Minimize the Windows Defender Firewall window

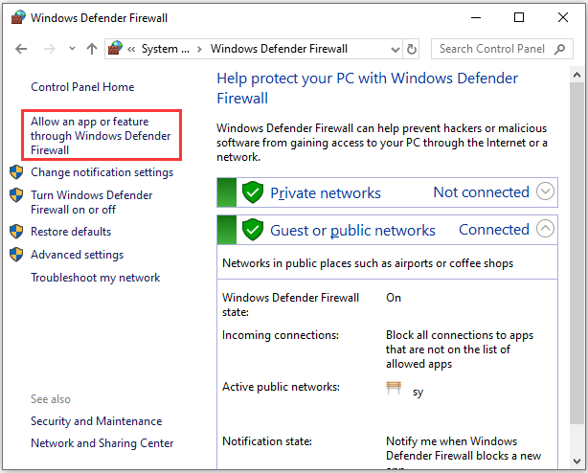click(x=476, y=17)
